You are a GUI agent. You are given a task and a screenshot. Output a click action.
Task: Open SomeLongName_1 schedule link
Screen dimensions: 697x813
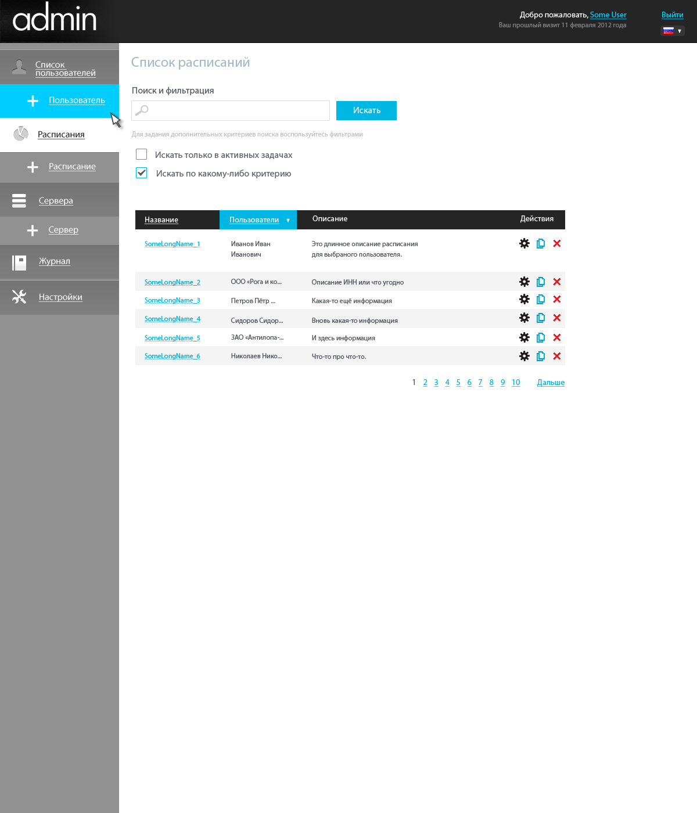coord(172,244)
